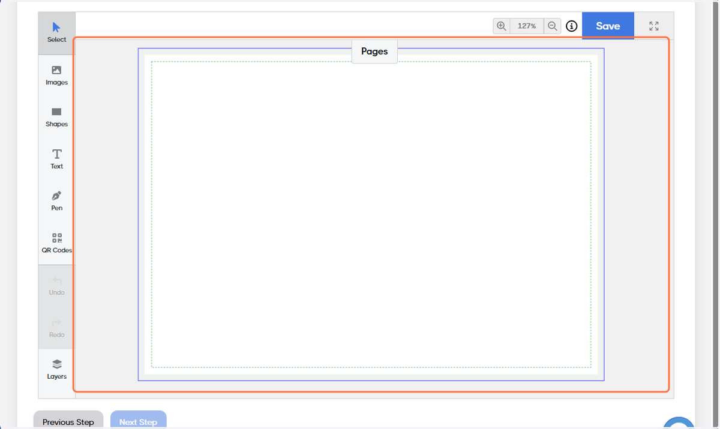Zoom in with the plus magnifier
720x429 pixels.
[x=502, y=26]
